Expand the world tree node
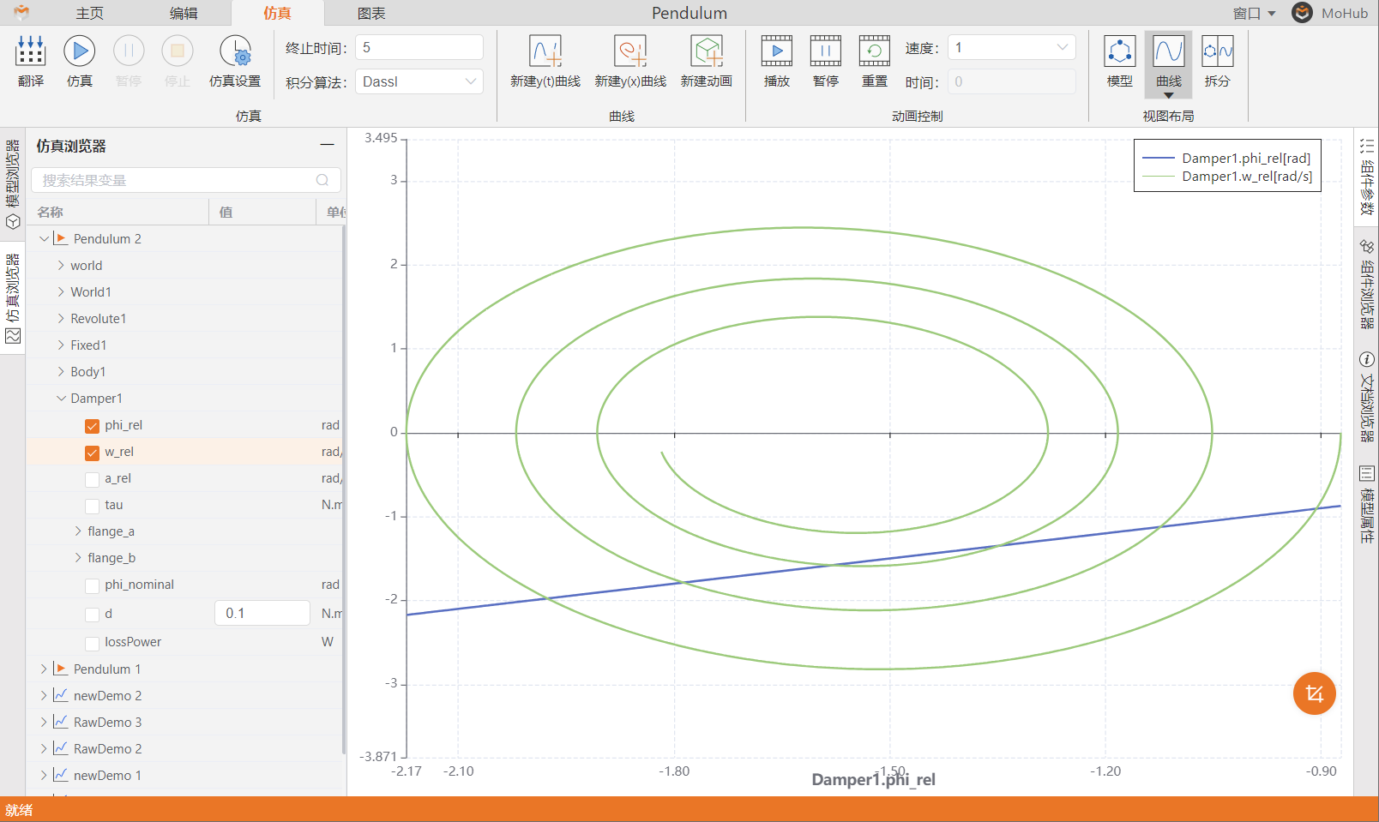Screen dimensions: 1379x822 tap(61, 265)
